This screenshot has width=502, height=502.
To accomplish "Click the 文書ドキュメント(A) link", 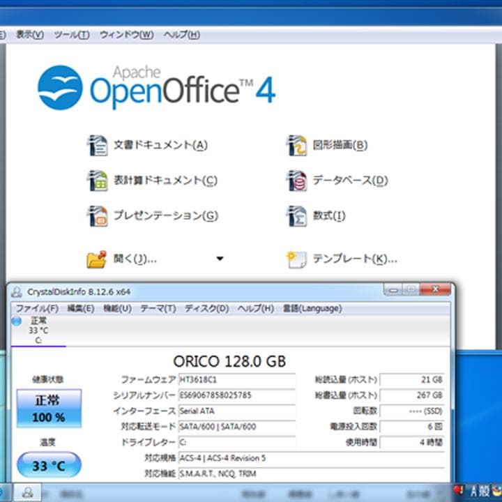I will click(161, 145).
